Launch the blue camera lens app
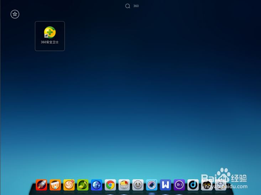261x195 pixels. pyautogui.click(x=152, y=185)
